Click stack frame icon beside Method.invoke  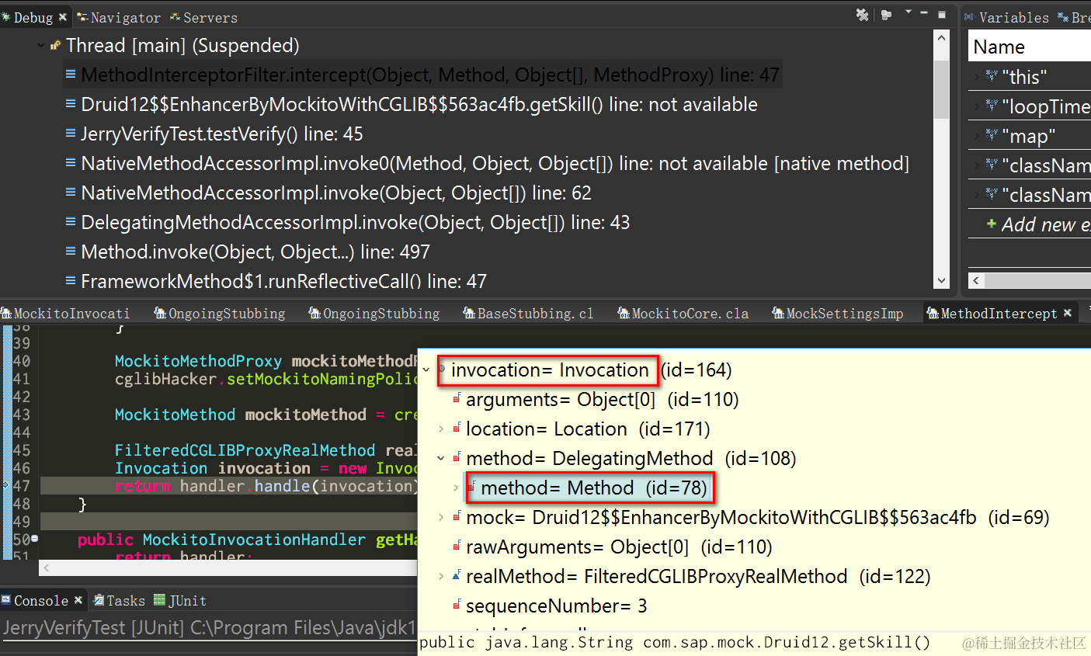point(71,252)
